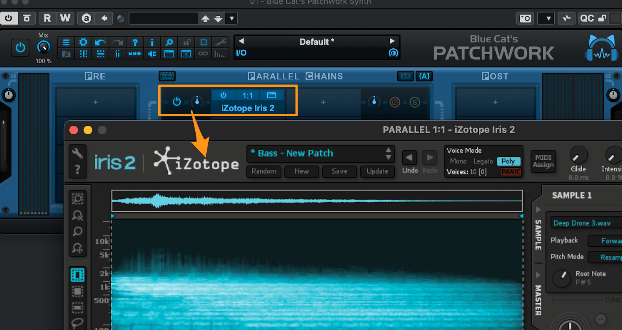Click the square window icon in Patchwork toolbar
Viewport: 622px width, 330px height.
pyautogui.click(x=203, y=42)
